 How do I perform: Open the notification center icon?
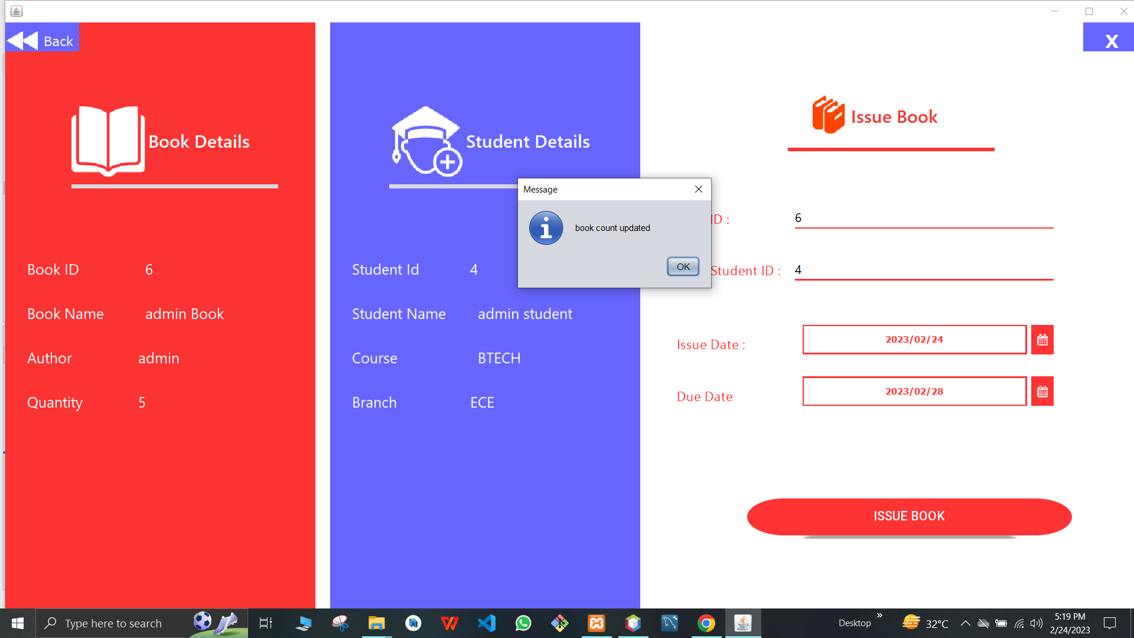(1110, 623)
